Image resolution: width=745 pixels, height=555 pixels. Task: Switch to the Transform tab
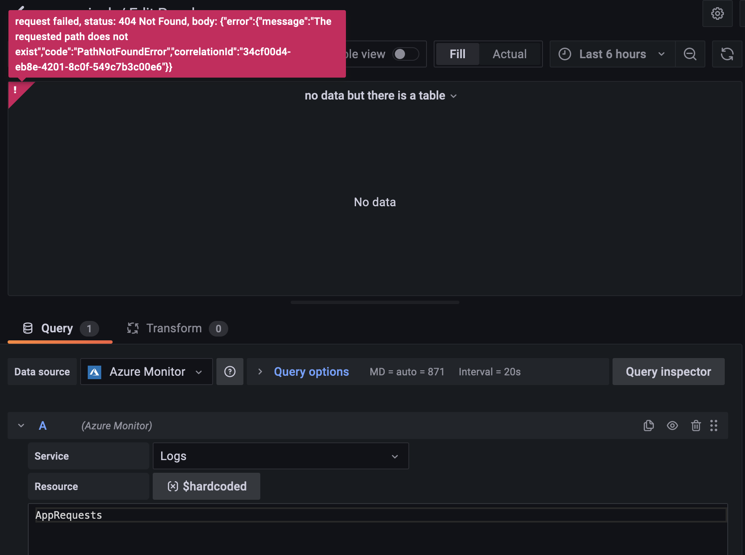coord(174,328)
